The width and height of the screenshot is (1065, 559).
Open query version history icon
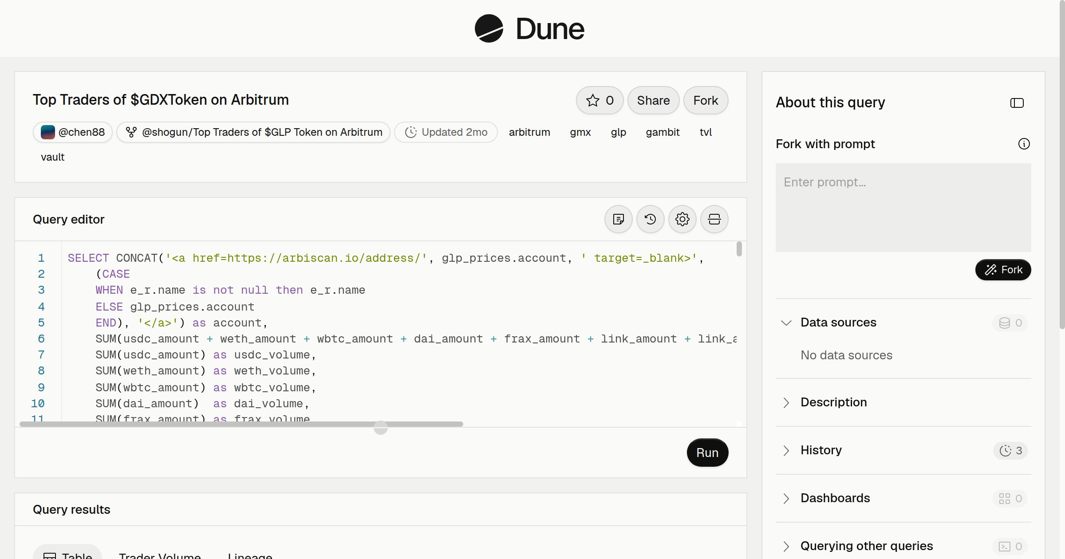coord(651,219)
